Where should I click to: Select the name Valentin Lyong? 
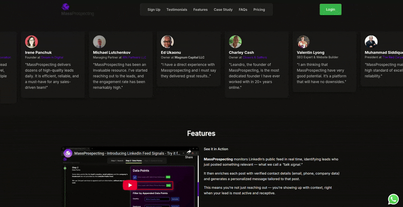click(x=310, y=53)
